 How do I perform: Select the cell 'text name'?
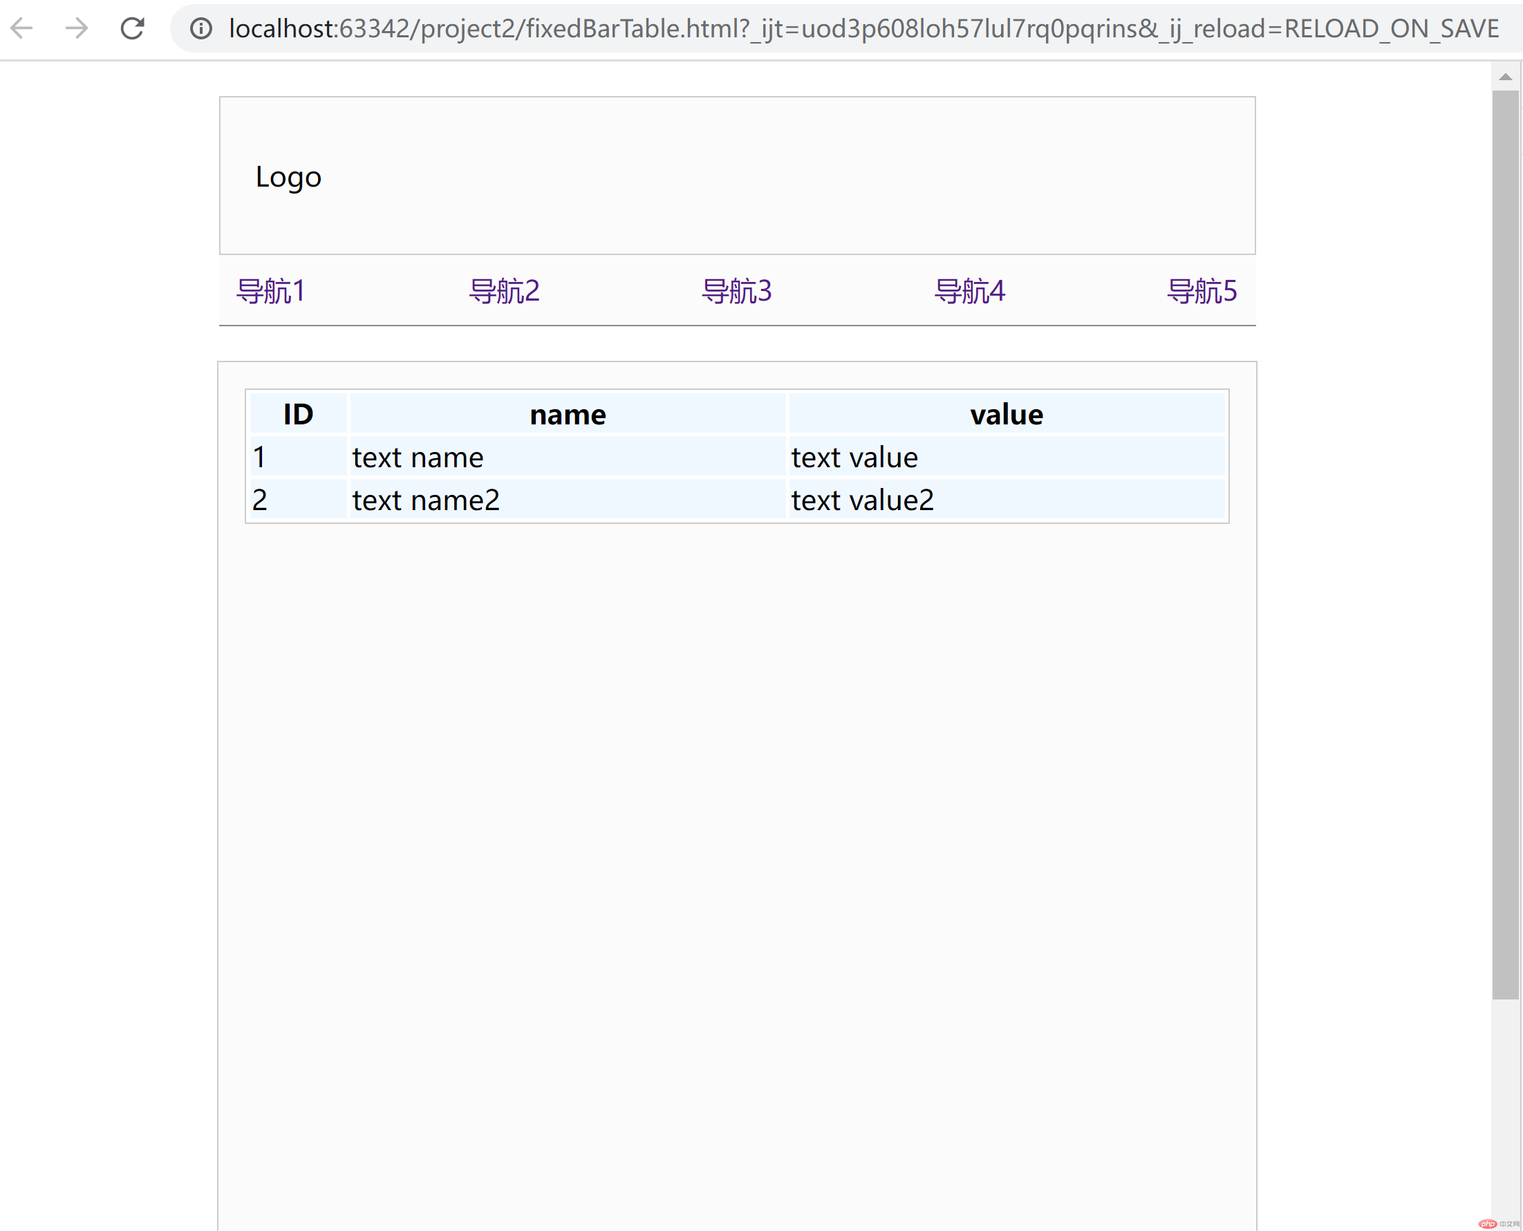pyautogui.click(x=568, y=457)
